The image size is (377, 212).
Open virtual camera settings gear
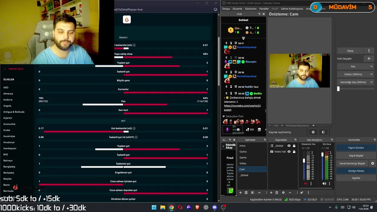click(373, 163)
